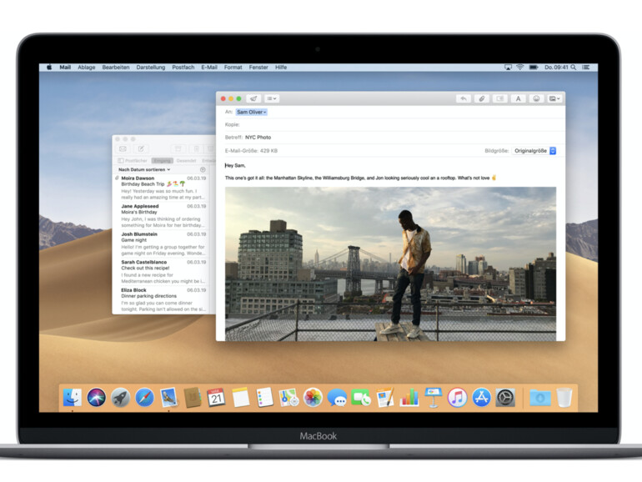Viewport: 642px width, 482px height.
Task: Open Spotlight search magnifier
Action: click(574, 68)
